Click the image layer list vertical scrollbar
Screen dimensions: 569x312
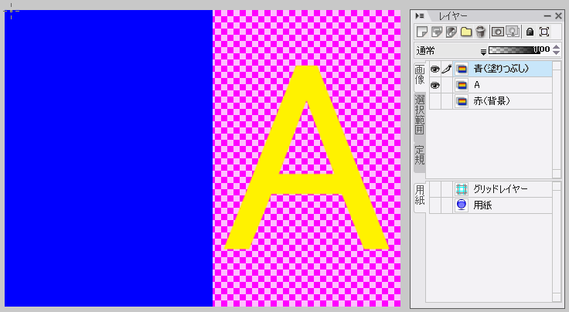click(x=557, y=120)
